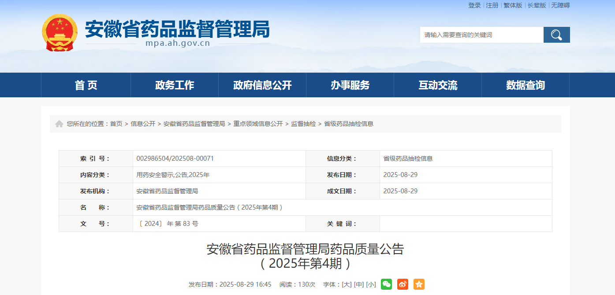Set font size to 小
The image size is (615, 295).
(371, 284)
